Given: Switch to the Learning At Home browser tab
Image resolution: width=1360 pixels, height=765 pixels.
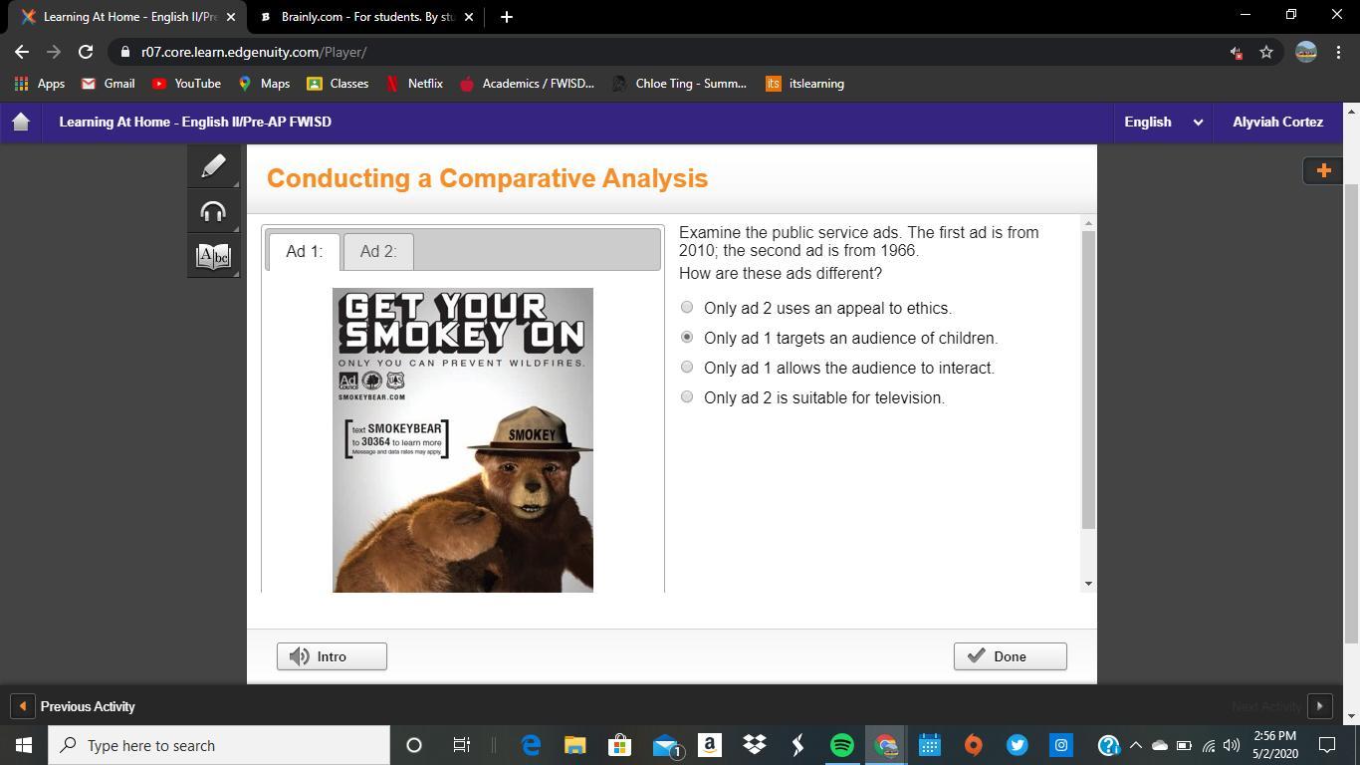Looking at the screenshot, I should pyautogui.click(x=129, y=17).
